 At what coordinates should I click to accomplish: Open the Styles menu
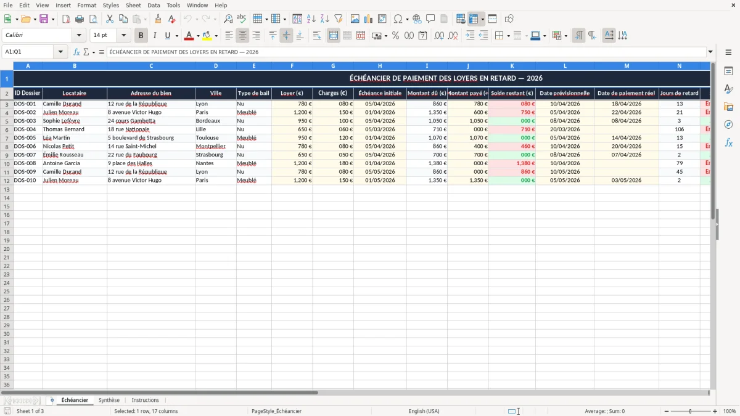pos(111,5)
